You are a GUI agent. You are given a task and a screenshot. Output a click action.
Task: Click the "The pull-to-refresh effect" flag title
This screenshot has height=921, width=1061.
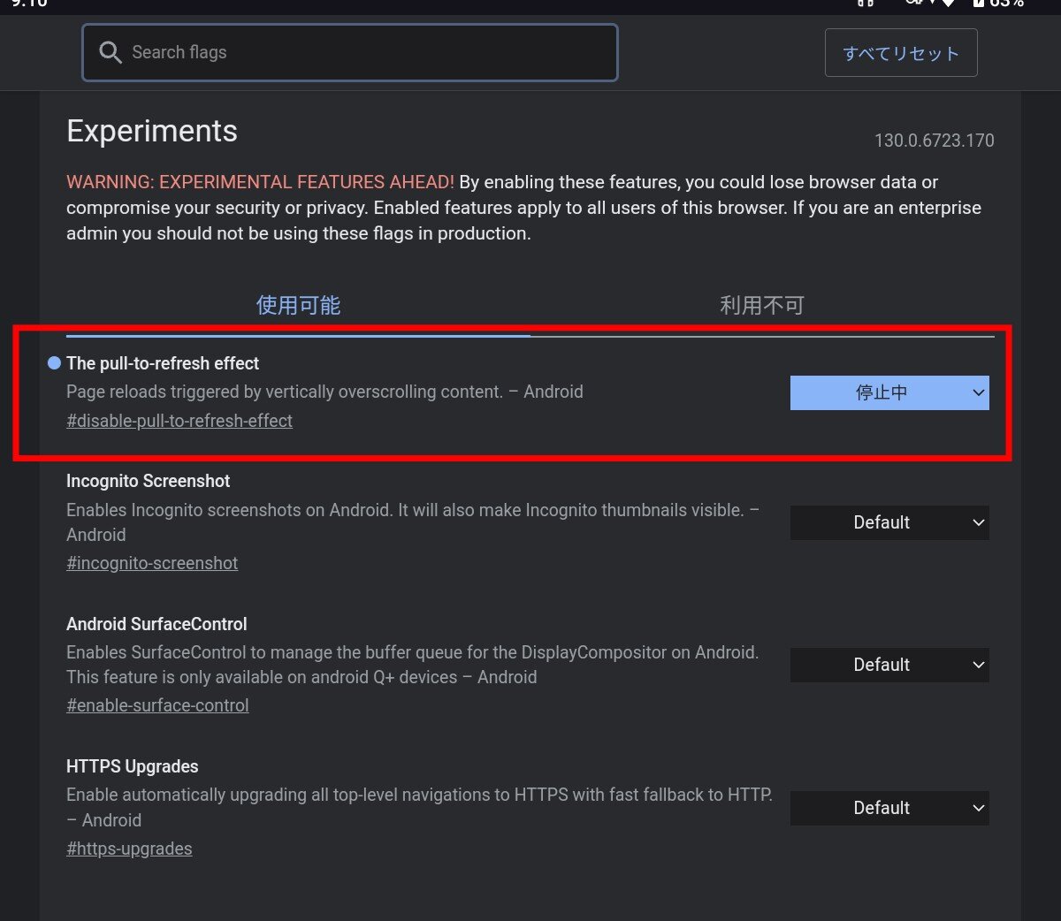[x=163, y=363]
